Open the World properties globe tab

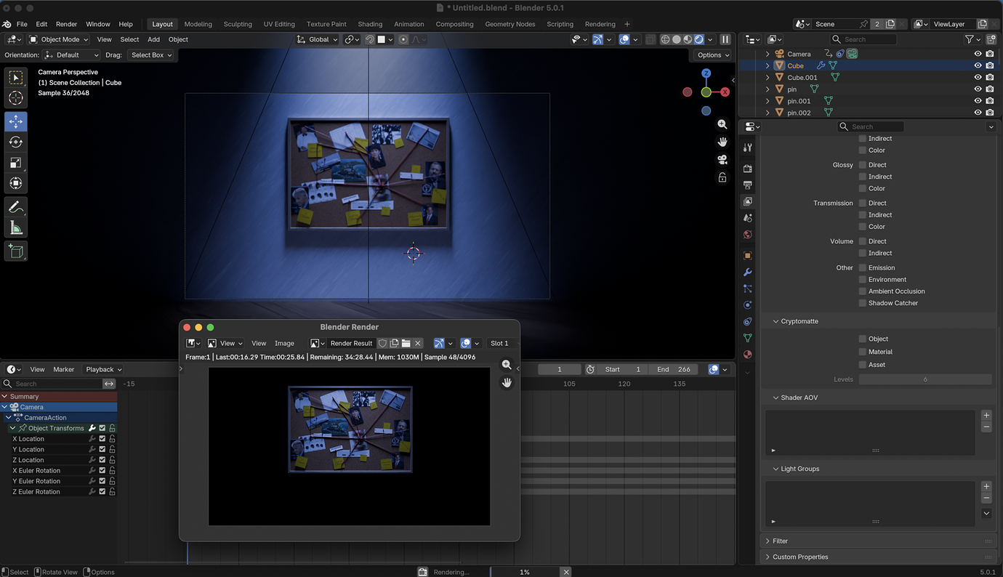click(x=747, y=235)
